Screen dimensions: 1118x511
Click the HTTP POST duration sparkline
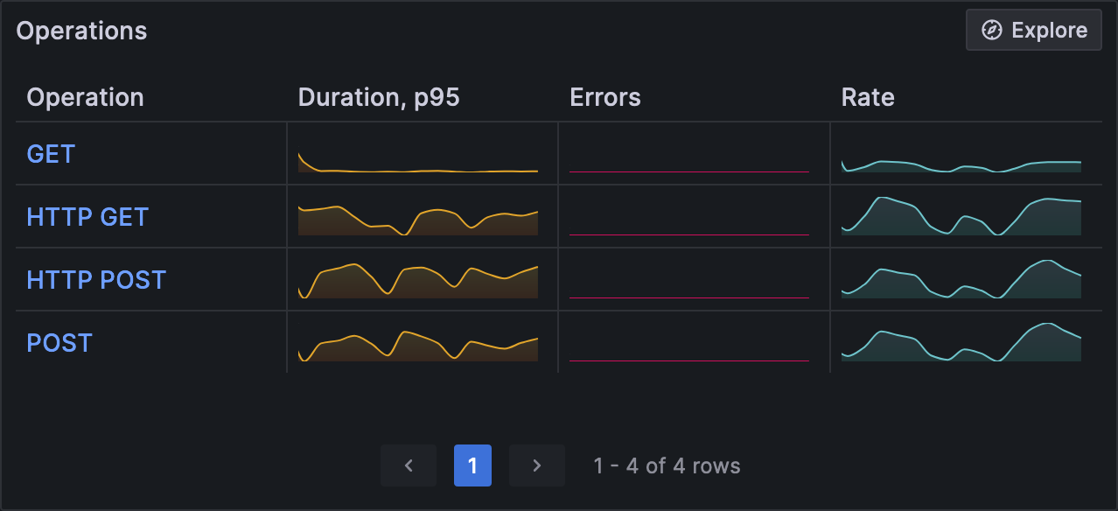[418, 282]
